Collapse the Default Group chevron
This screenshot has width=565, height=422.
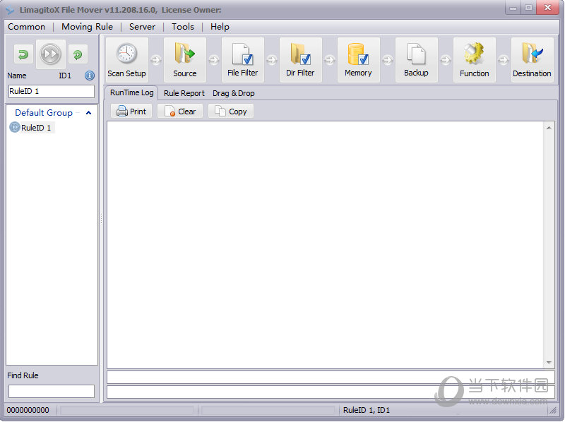point(89,113)
